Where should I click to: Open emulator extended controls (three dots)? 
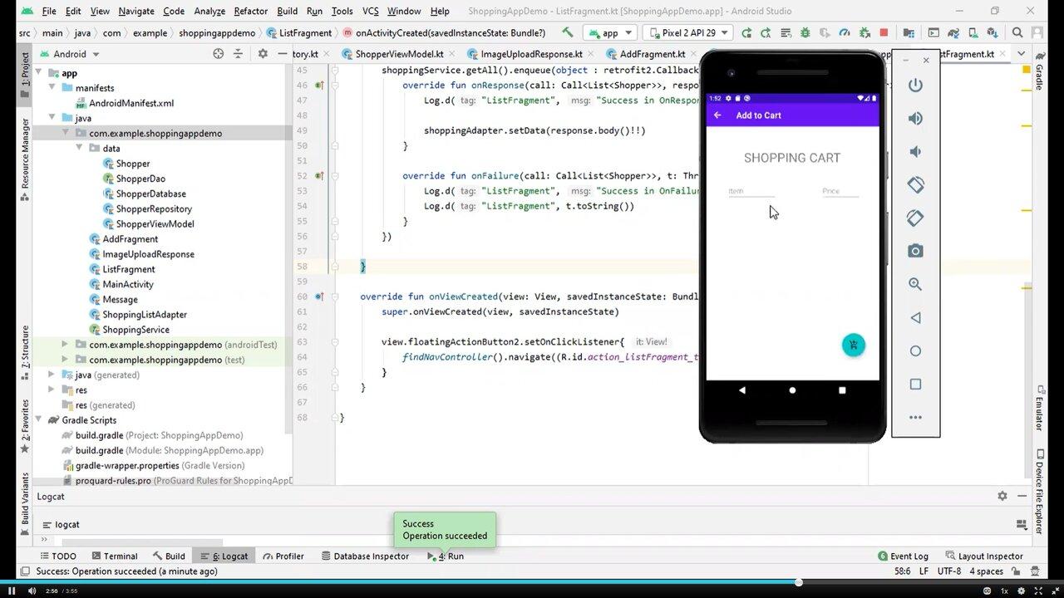(x=915, y=417)
